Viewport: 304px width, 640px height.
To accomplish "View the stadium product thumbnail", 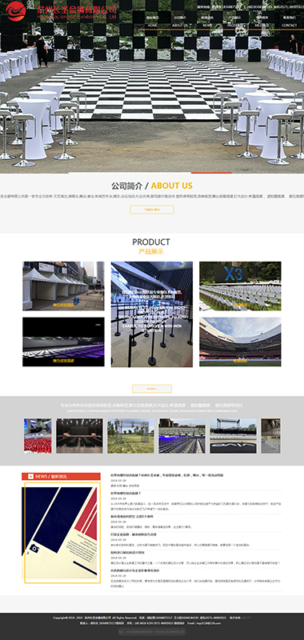I will click(240, 342).
